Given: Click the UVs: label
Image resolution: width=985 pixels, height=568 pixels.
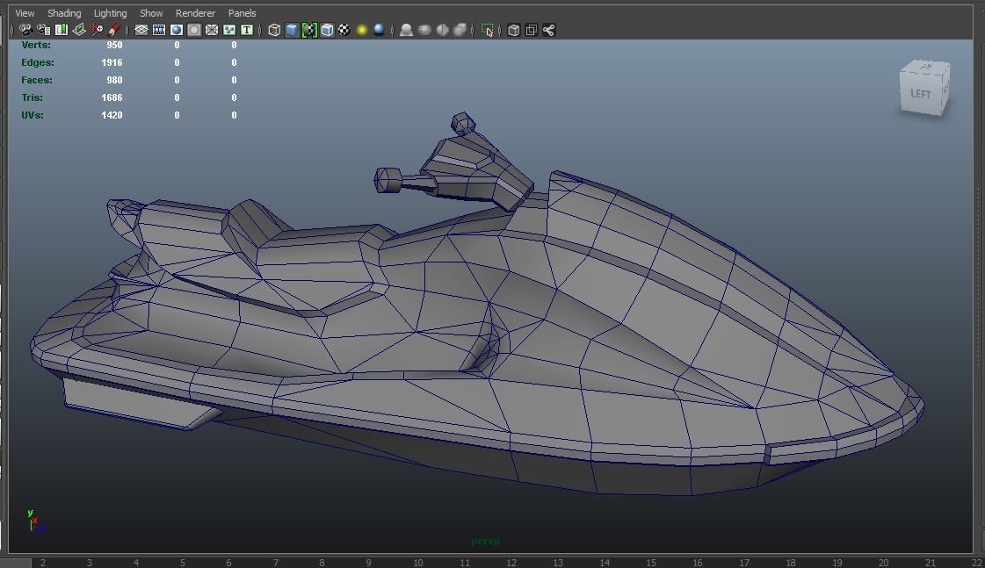Looking at the screenshot, I should pyautogui.click(x=32, y=116).
